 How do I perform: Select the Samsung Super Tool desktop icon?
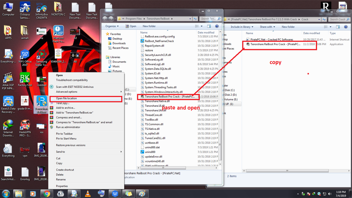point(42,57)
